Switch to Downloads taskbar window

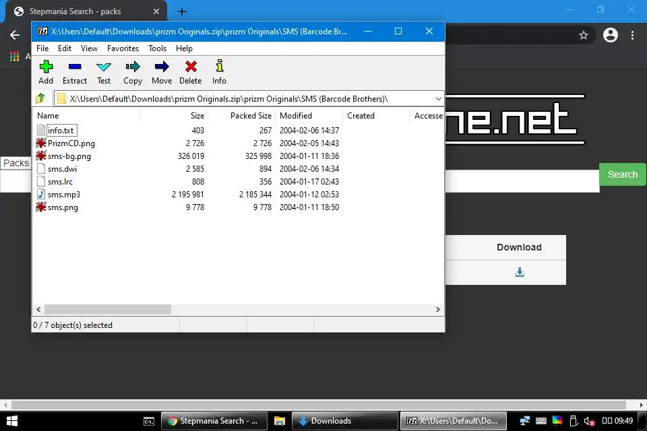(345, 421)
